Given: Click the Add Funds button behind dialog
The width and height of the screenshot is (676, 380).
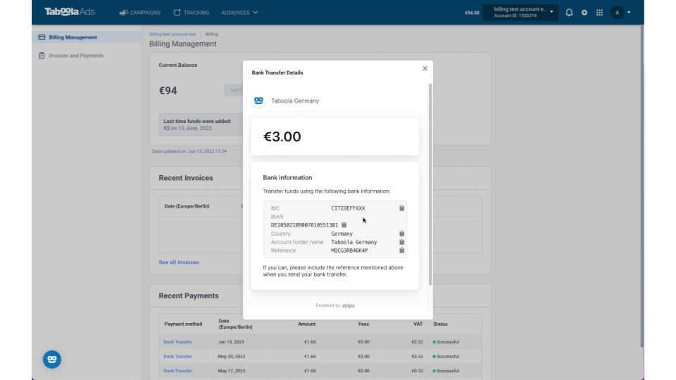Looking at the screenshot, I should (x=234, y=91).
